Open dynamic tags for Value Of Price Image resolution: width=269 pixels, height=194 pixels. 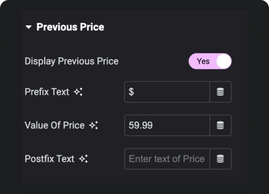pos(221,126)
